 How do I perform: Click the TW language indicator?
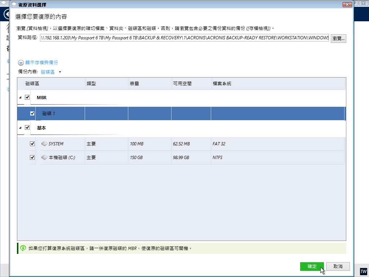coord(363,271)
